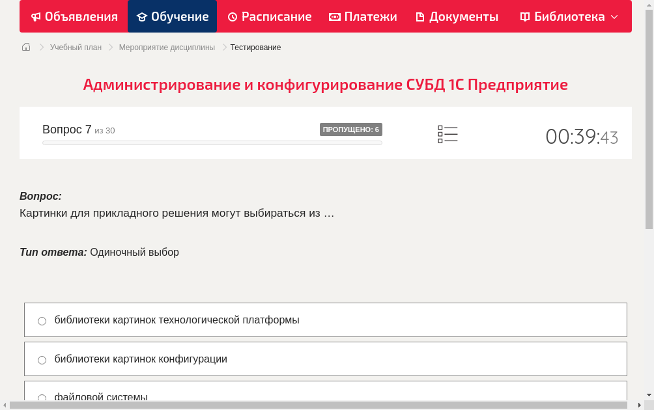Open the Расписание menu item
The height and width of the screenshot is (410, 654).
[269, 16]
